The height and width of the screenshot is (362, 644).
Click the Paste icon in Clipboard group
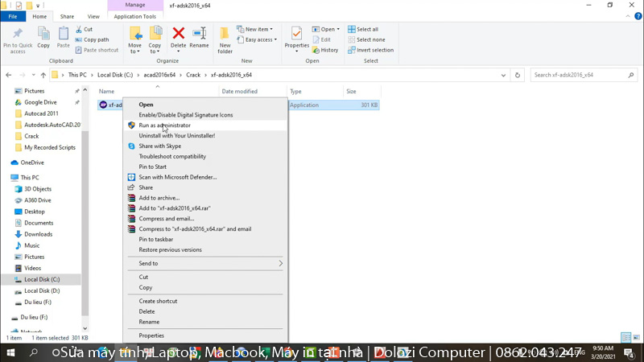[x=63, y=37]
